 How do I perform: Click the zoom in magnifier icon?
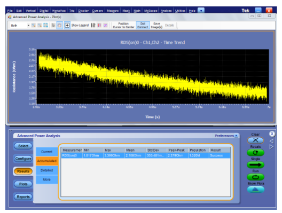34,25
